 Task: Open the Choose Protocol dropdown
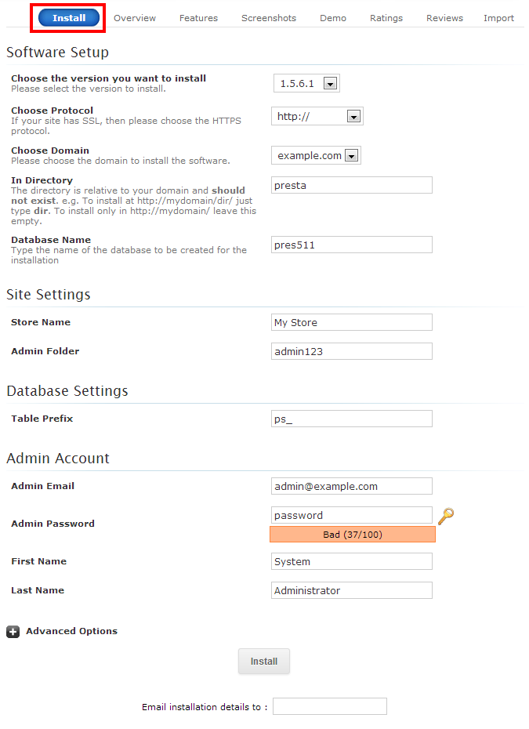click(317, 116)
